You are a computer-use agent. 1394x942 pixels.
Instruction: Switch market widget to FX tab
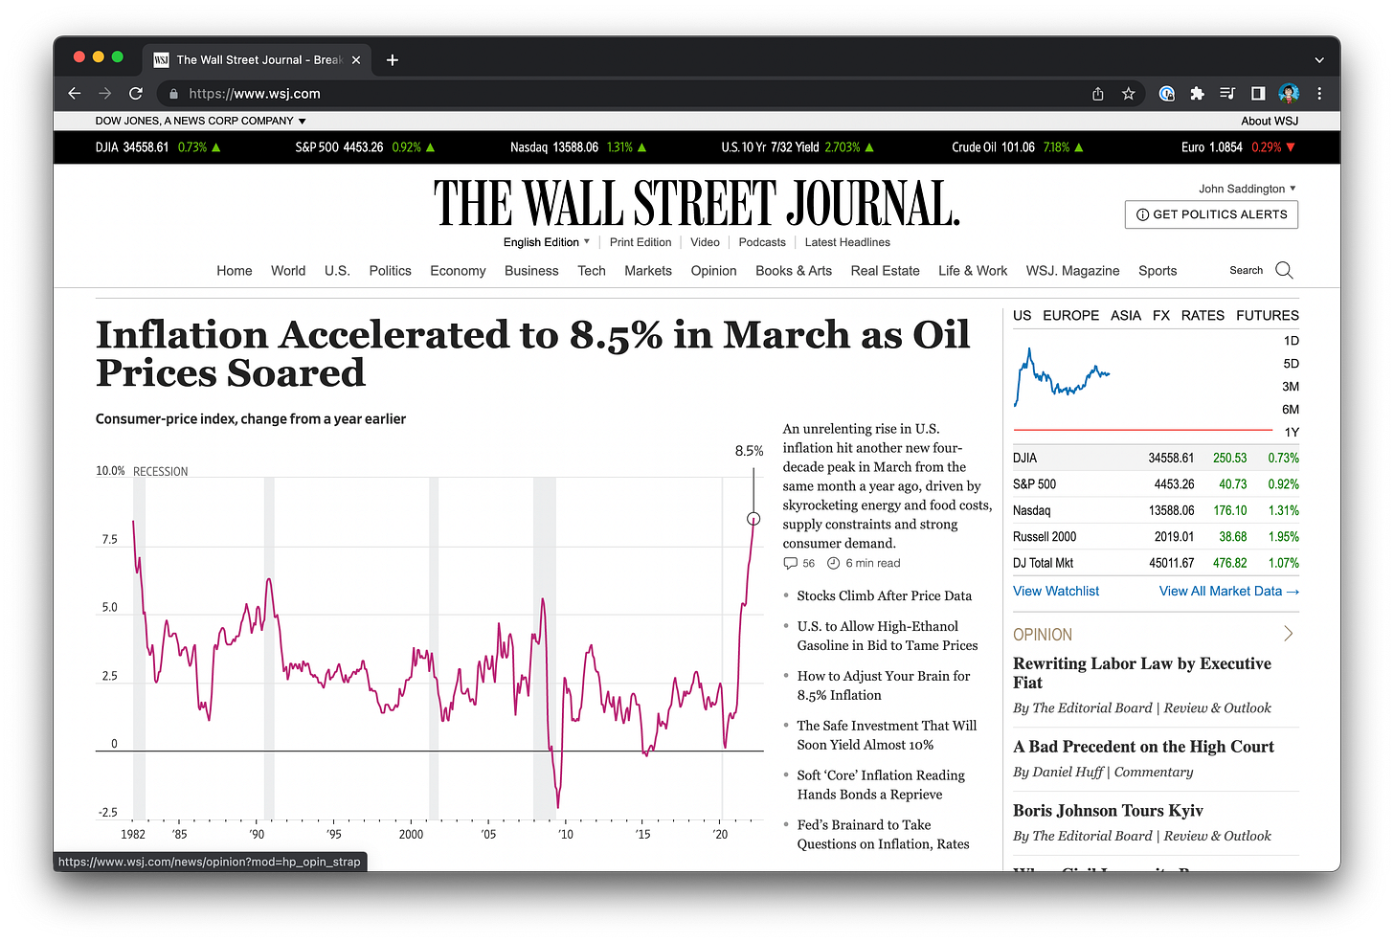tap(1161, 315)
